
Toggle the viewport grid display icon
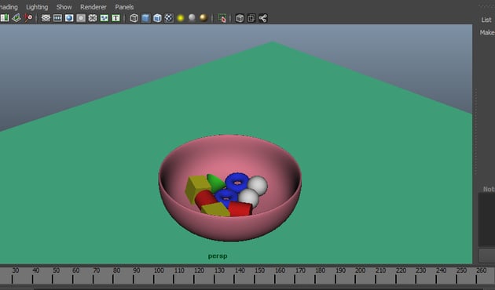coord(46,18)
